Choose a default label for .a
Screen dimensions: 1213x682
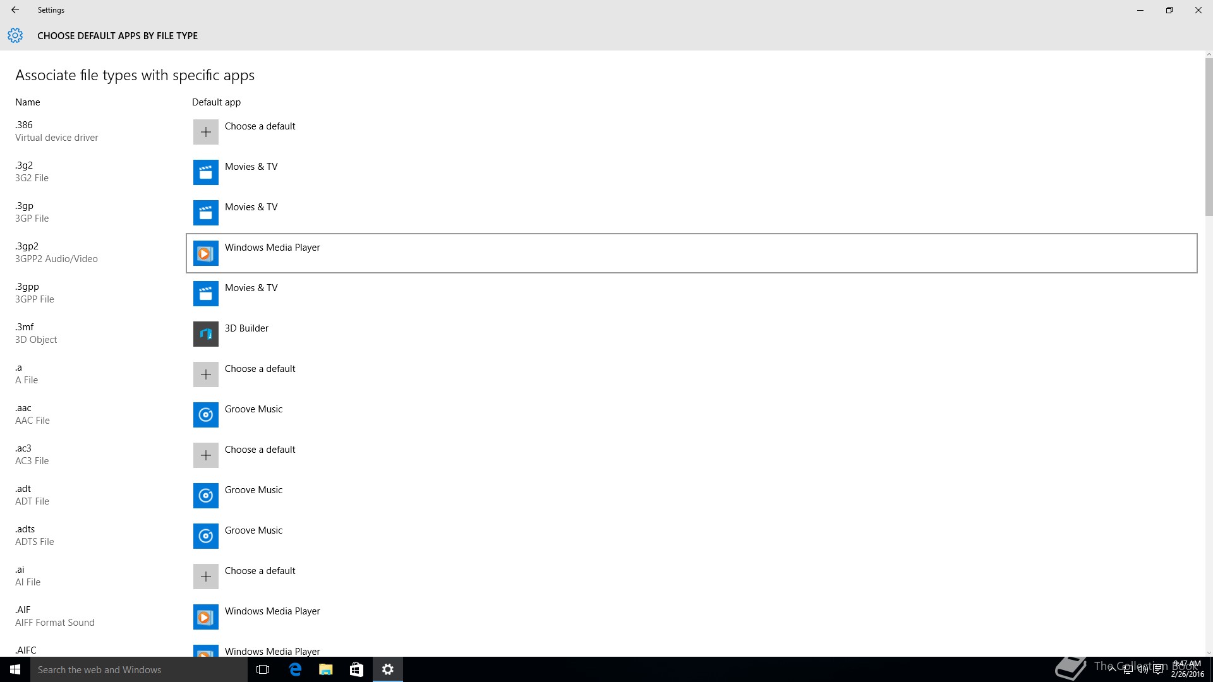coord(260,369)
